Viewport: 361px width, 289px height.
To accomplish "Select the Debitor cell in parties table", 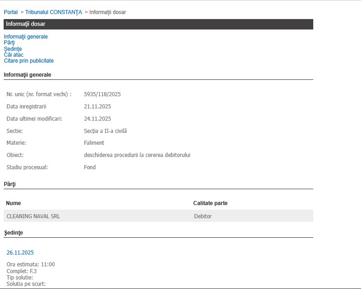I will 203,216.
